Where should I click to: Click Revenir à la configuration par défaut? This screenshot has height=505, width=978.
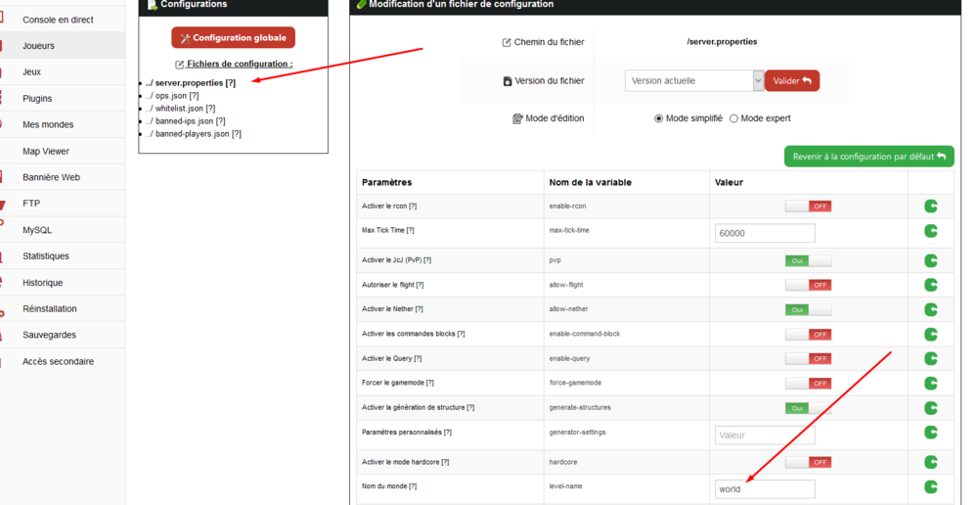click(868, 157)
